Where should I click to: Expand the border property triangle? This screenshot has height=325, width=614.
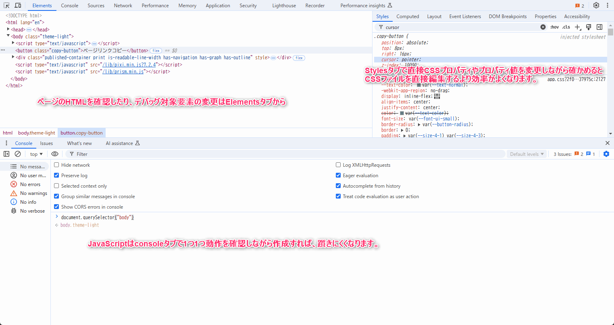click(x=402, y=130)
